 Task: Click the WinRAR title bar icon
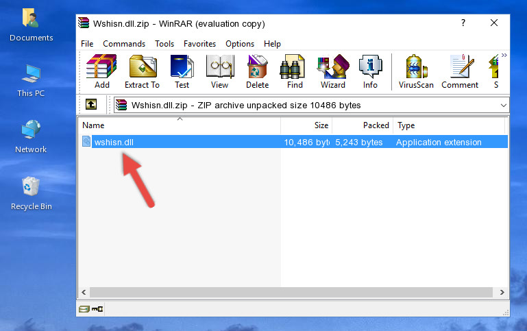click(x=84, y=23)
